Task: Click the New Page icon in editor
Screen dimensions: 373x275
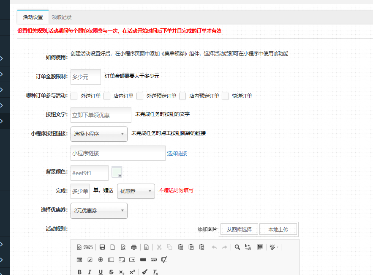Action: (x=112, y=247)
